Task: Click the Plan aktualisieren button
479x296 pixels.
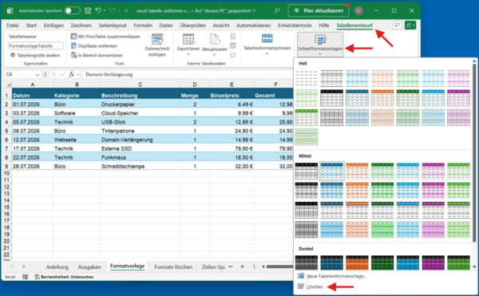Action: (319, 10)
